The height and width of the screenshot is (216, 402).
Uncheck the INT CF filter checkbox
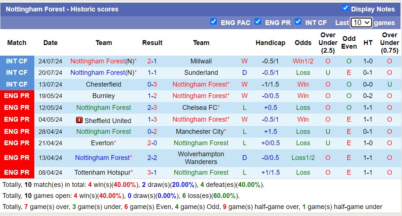pos(298,22)
